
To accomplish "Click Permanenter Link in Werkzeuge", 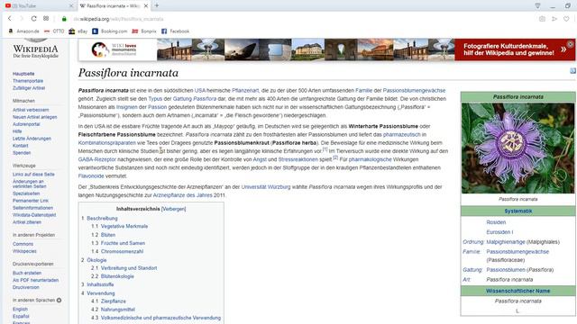I will coord(31,201).
